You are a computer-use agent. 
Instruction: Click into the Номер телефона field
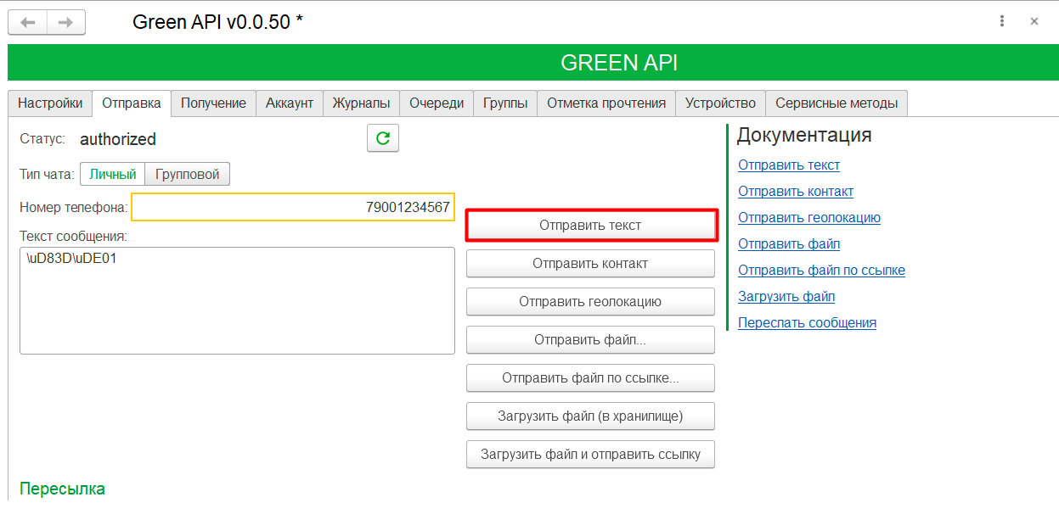point(293,207)
